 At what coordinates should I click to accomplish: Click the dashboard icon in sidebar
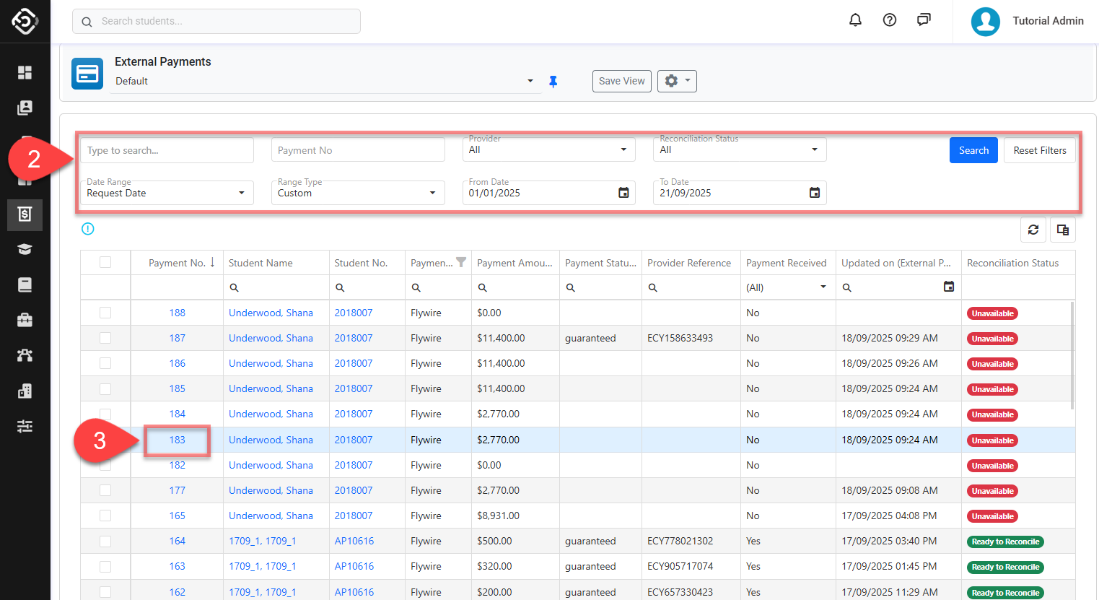[x=25, y=72]
